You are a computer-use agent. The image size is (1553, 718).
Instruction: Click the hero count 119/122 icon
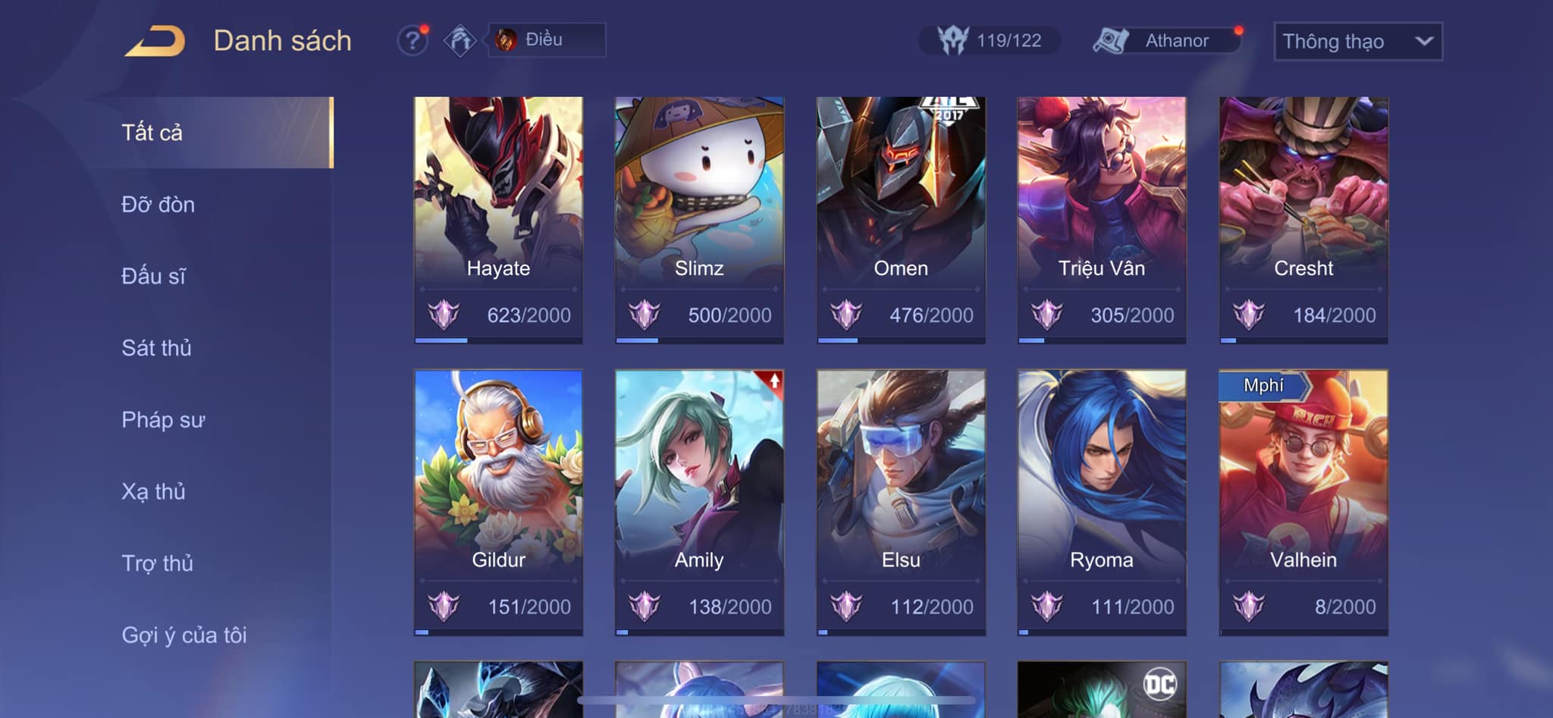tap(953, 40)
